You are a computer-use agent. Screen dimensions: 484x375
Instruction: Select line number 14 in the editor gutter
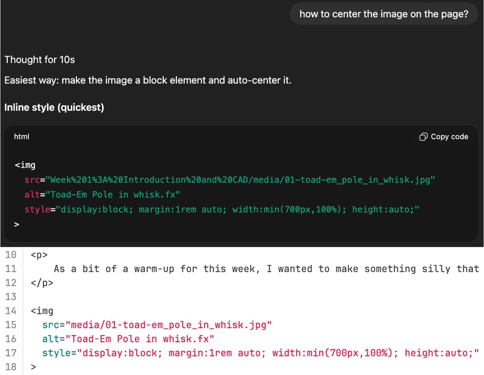11,311
